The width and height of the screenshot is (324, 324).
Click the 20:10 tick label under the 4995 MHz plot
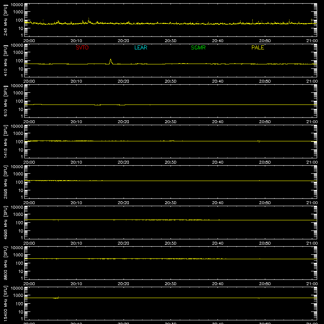pyautogui.click(x=76, y=243)
